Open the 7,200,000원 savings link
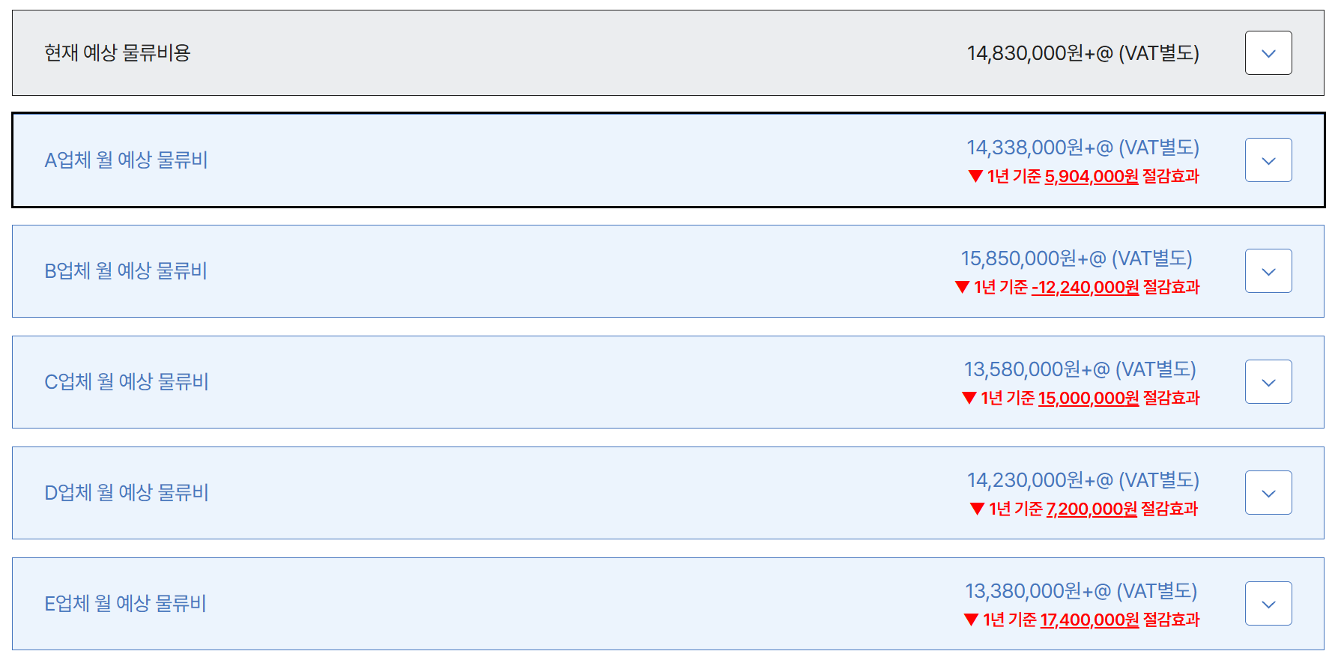 pos(1092,509)
